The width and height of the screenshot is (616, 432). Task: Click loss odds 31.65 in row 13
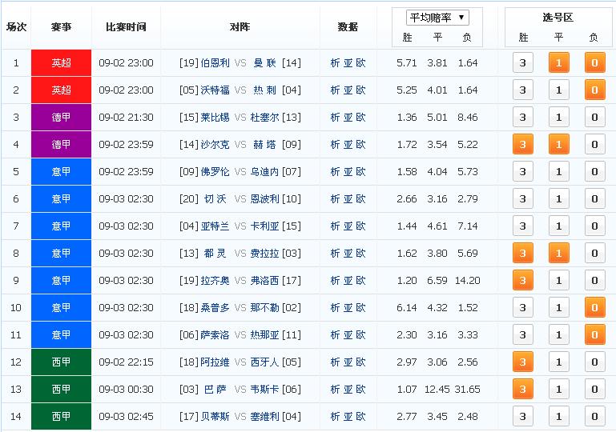click(468, 390)
